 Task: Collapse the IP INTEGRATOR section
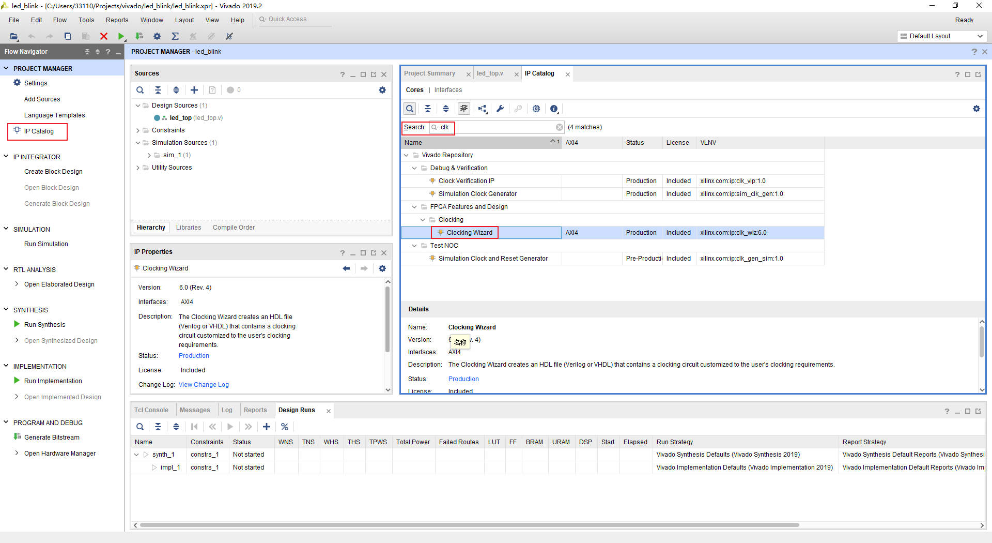point(6,157)
